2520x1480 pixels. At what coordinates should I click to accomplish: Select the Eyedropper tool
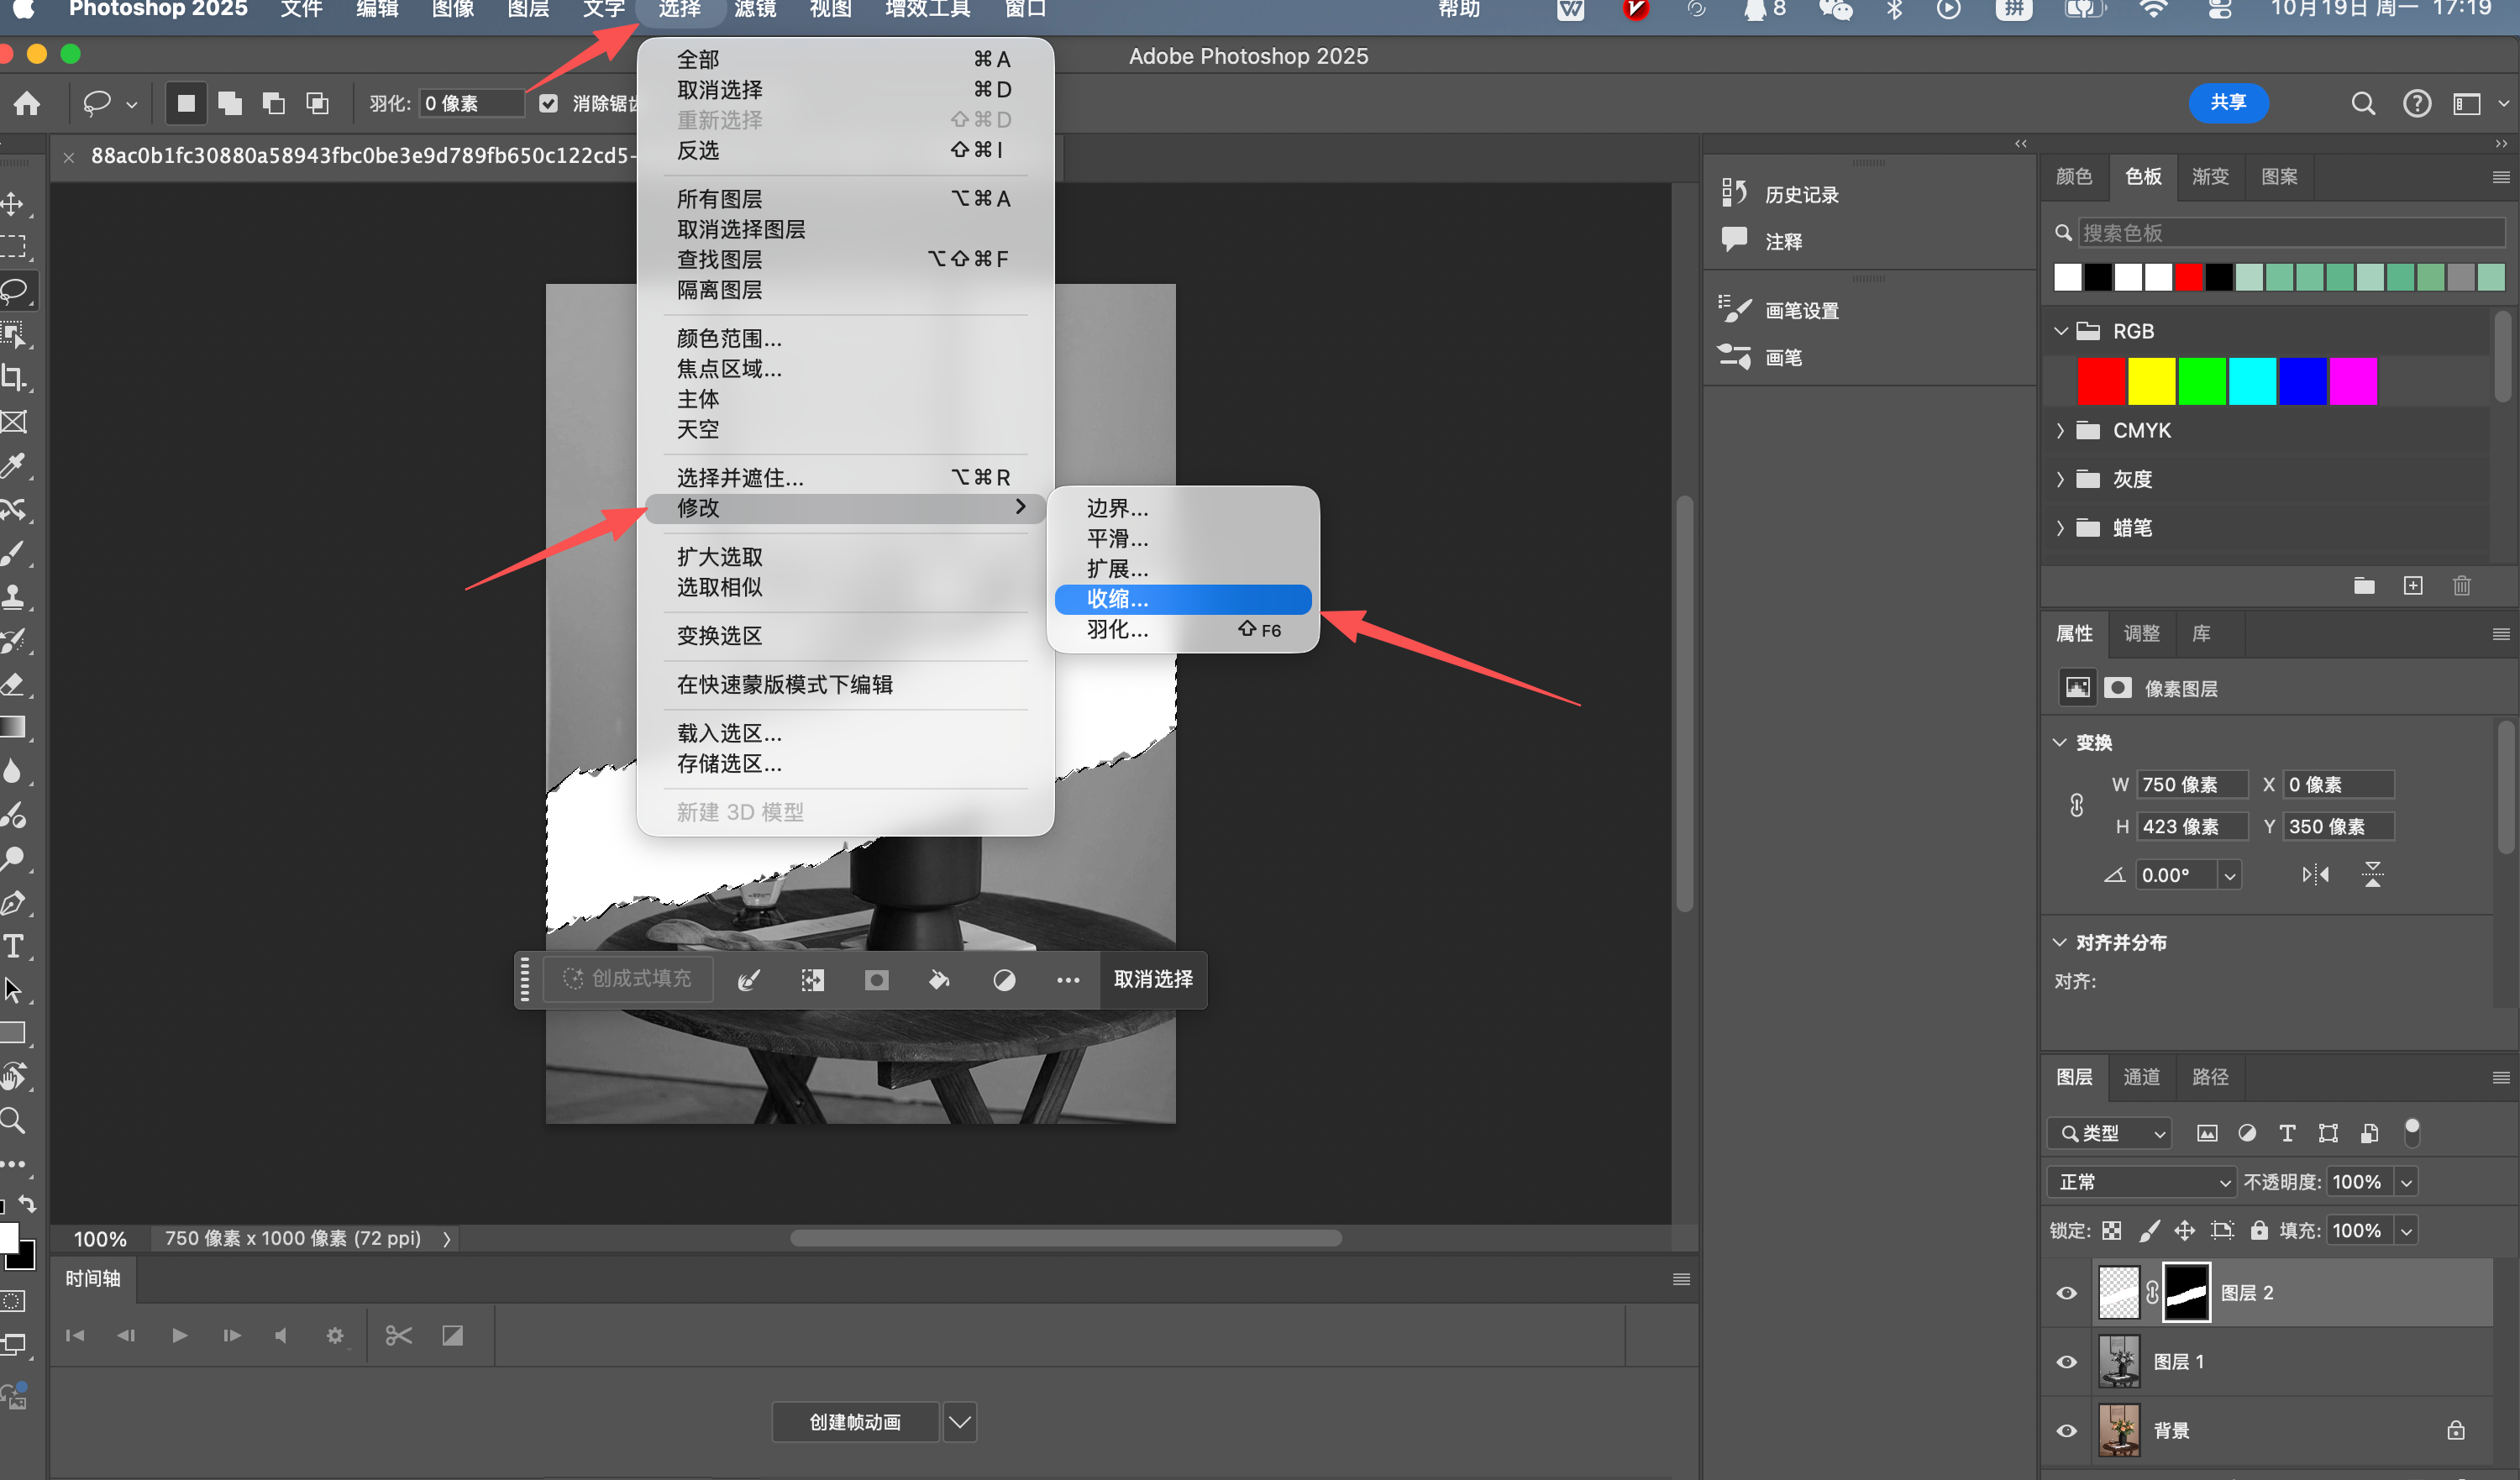point(13,465)
